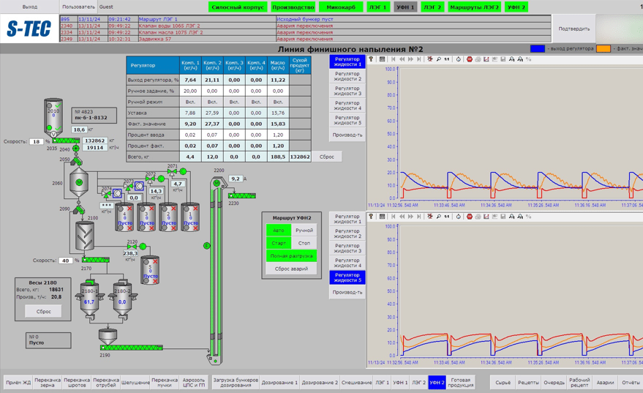This screenshot has width=643, height=393.
Task: Switch УФН2 route to Авто mode
Action: (279, 231)
